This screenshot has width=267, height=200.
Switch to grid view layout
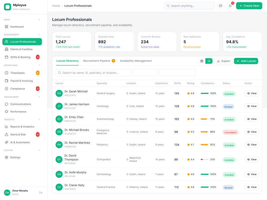(x=202, y=61)
